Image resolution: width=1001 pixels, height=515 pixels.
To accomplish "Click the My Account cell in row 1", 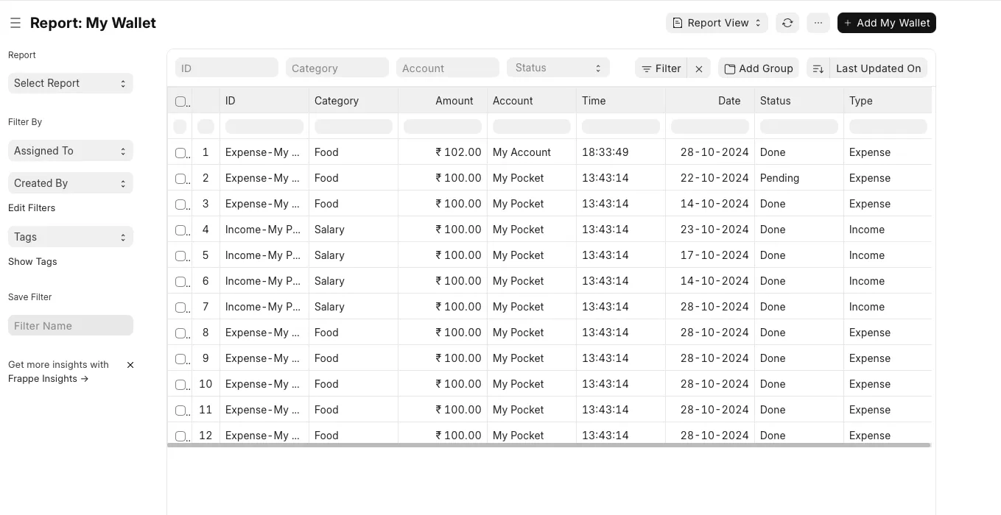I will pos(532,152).
